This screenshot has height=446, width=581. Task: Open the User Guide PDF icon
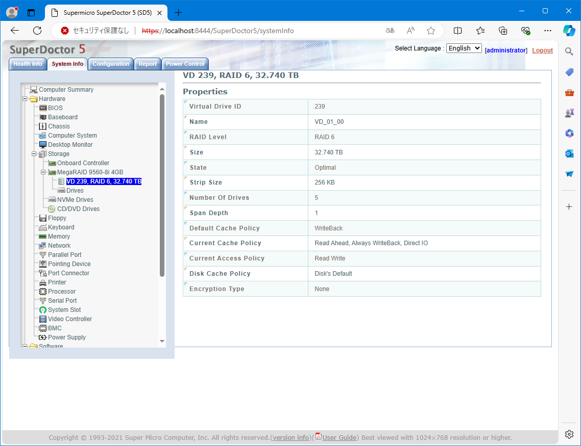point(318,436)
